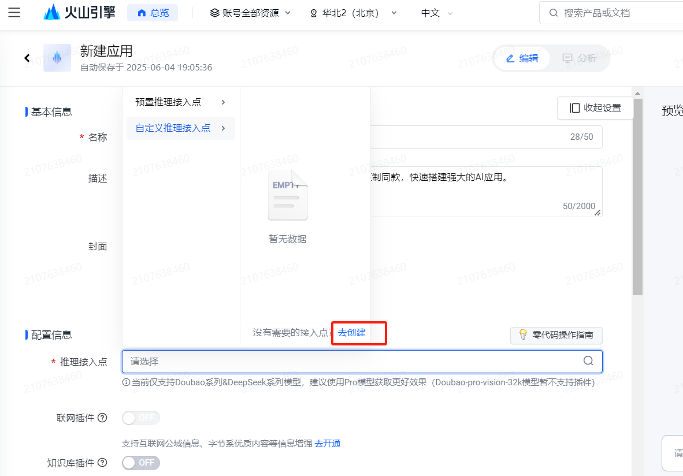
Task: Click the 总览 overview button
Action: click(x=153, y=13)
